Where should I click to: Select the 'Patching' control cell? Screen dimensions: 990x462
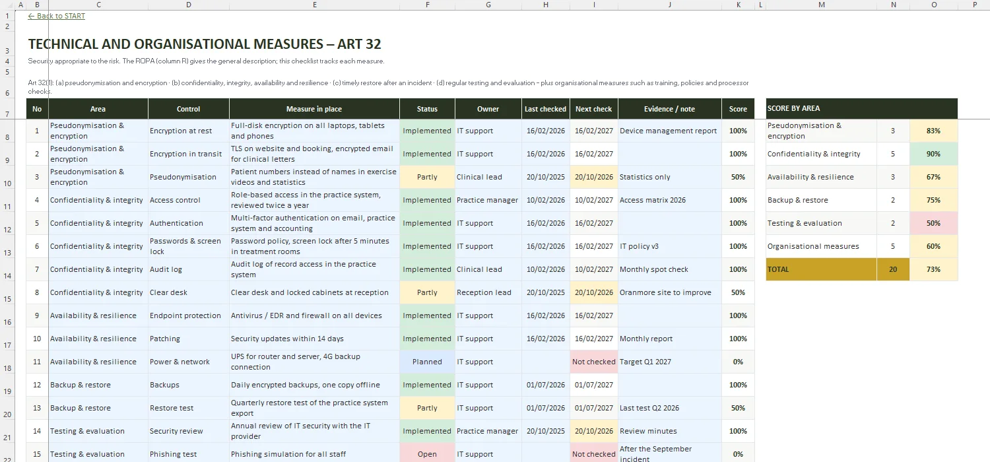click(189, 339)
